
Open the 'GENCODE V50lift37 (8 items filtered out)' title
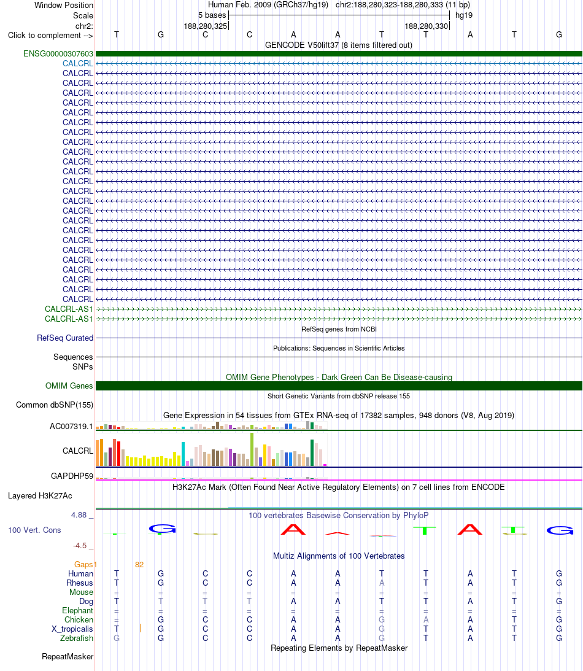[x=338, y=45]
